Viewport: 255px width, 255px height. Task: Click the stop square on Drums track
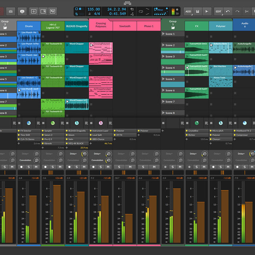(x=19, y=123)
